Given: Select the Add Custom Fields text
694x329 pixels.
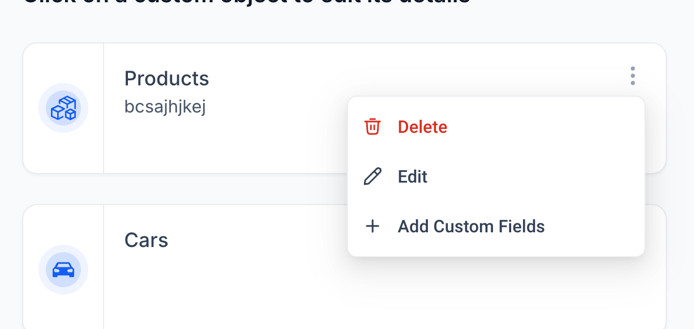Looking at the screenshot, I should click(x=471, y=227).
